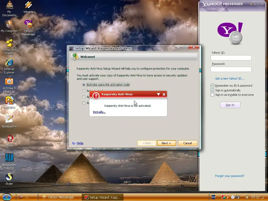Open Winamp desktop shortcut

coord(28,7)
